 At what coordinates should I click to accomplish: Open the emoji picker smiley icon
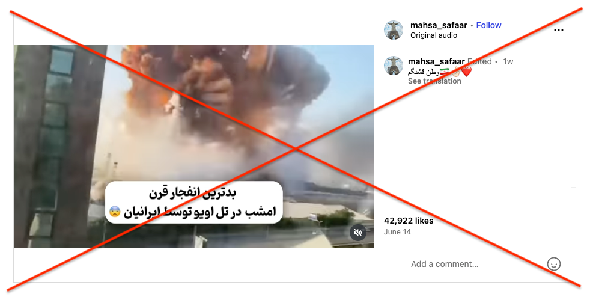(x=553, y=264)
